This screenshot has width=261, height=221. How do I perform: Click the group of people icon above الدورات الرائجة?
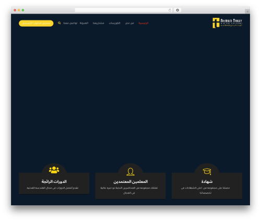click(x=54, y=170)
